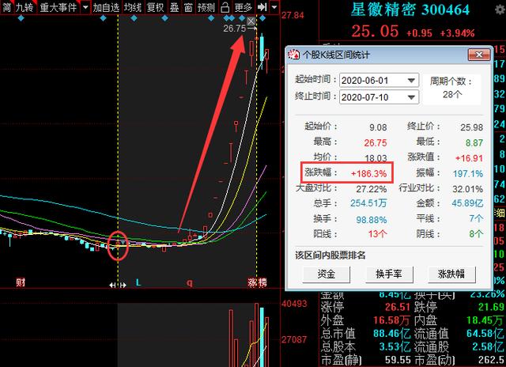Open the 起始时间 start date dropdown
The width and height of the screenshot is (506, 367).
coord(411,81)
